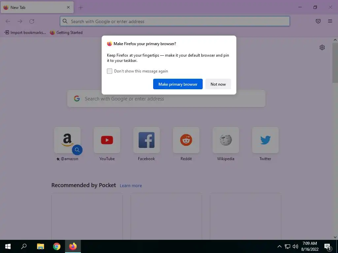Image resolution: width=338 pixels, height=253 pixels.
Task: Open new tab page settings gear
Action: point(322,47)
